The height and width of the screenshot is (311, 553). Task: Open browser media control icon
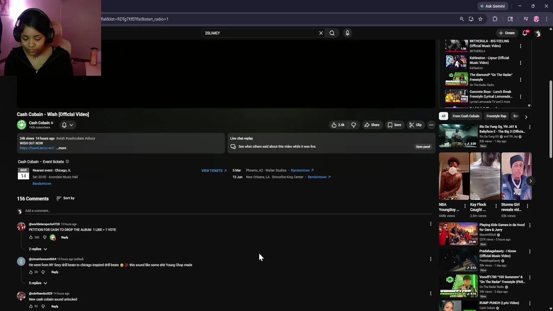coord(526,19)
